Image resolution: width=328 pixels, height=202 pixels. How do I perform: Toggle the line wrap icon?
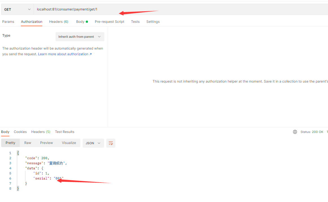tap(111, 143)
